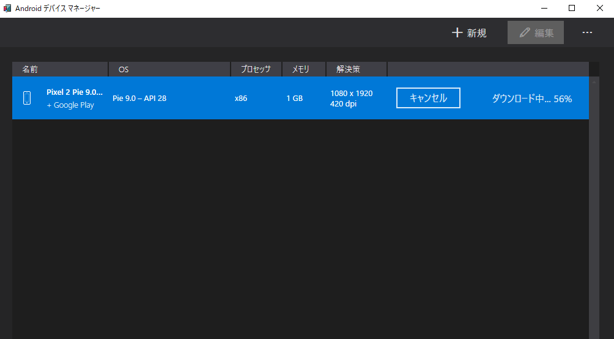Screen dimensions: 614x339
Task: Maximize the Android デバイス マネージャー window
Action: [x=572, y=8]
